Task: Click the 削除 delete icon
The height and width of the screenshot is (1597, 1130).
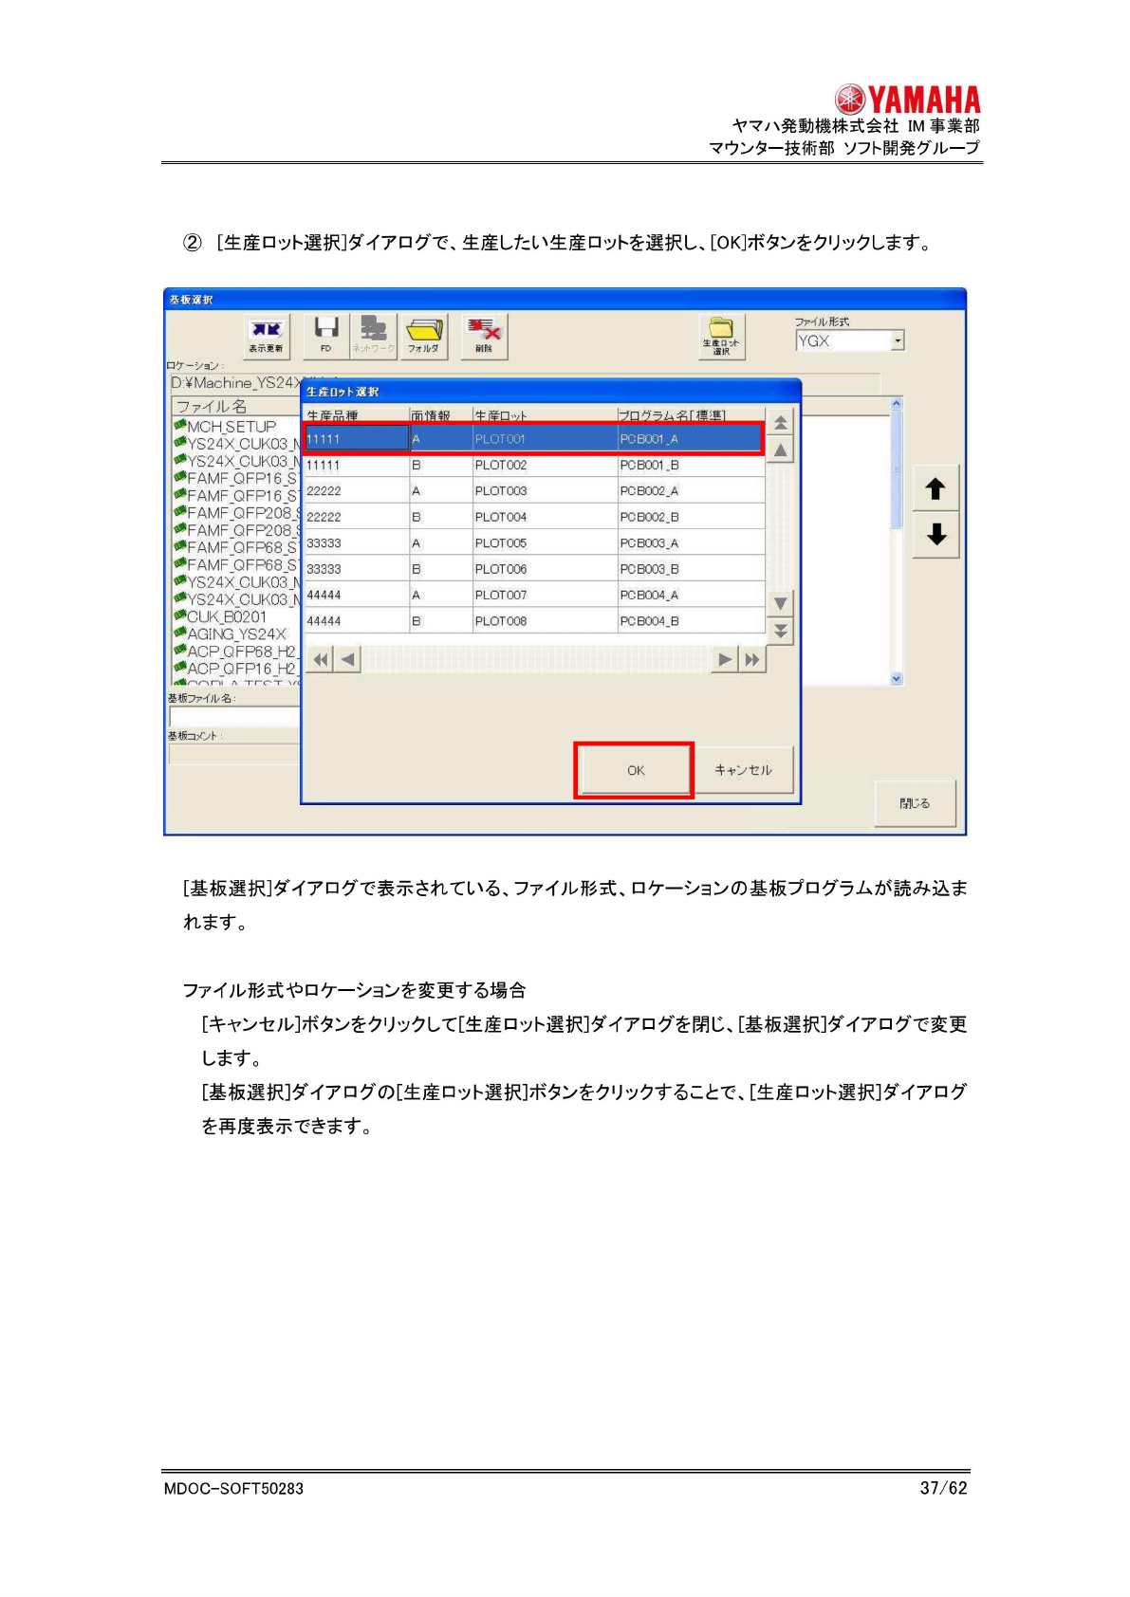Action: tap(484, 336)
